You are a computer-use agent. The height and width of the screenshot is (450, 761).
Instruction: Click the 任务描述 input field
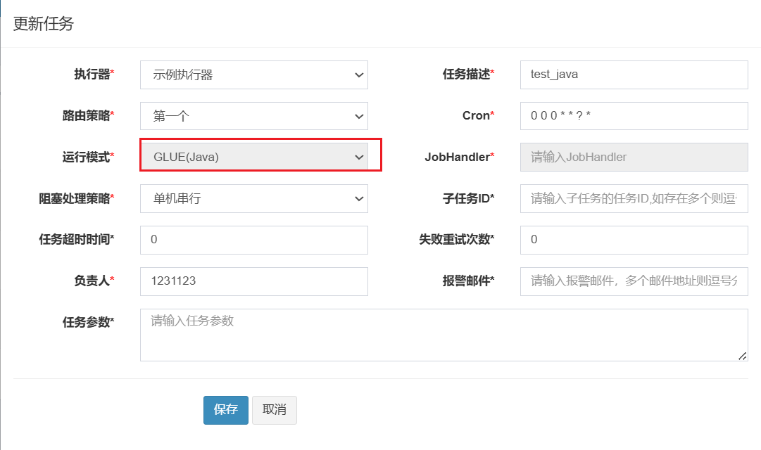coord(634,75)
